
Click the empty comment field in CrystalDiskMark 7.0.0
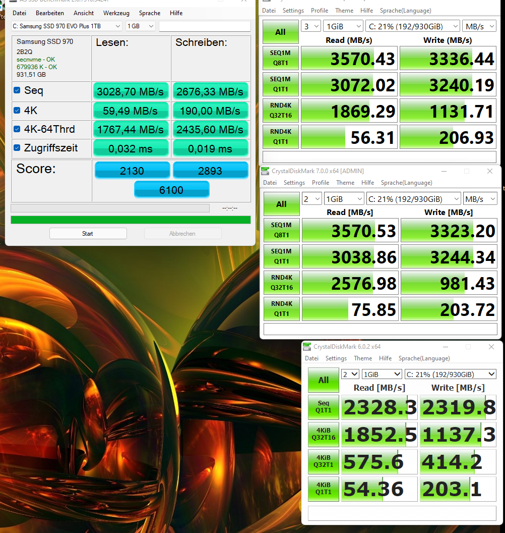(381, 329)
